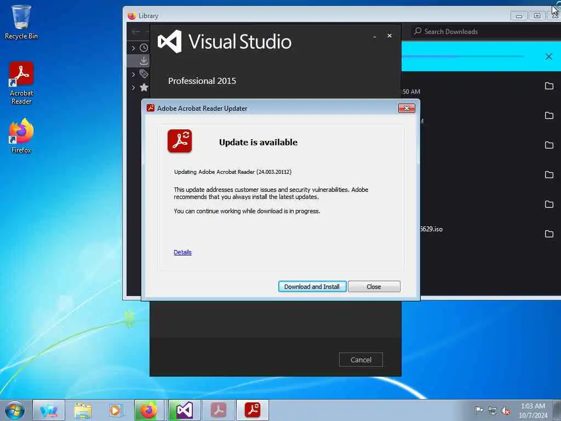The width and height of the screenshot is (561, 421).
Task: Open Firefox desktop shortcut
Action: (21, 136)
